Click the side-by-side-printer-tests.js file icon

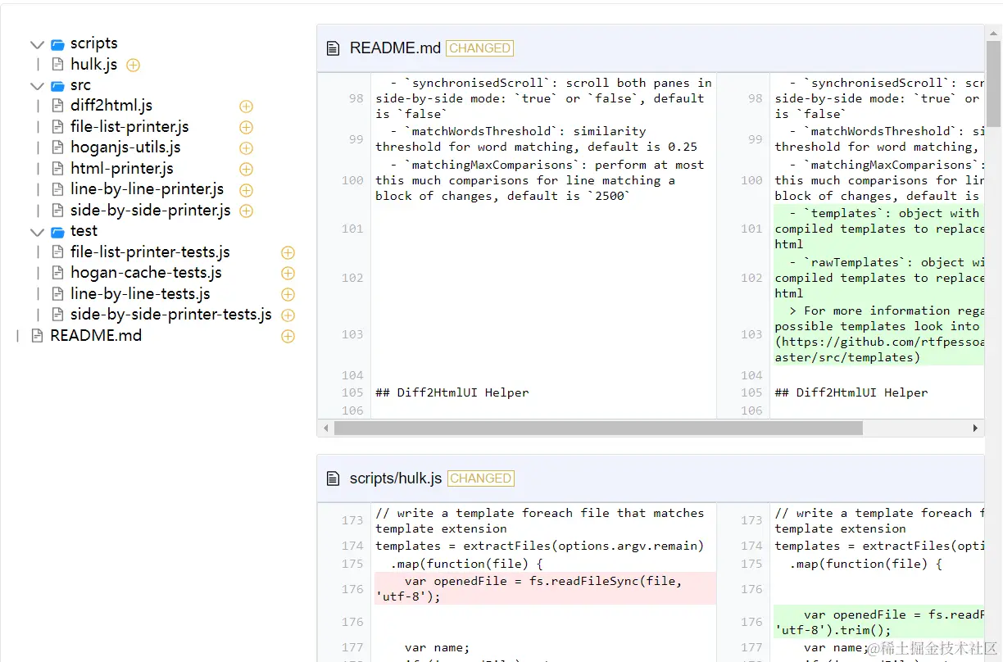click(57, 315)
